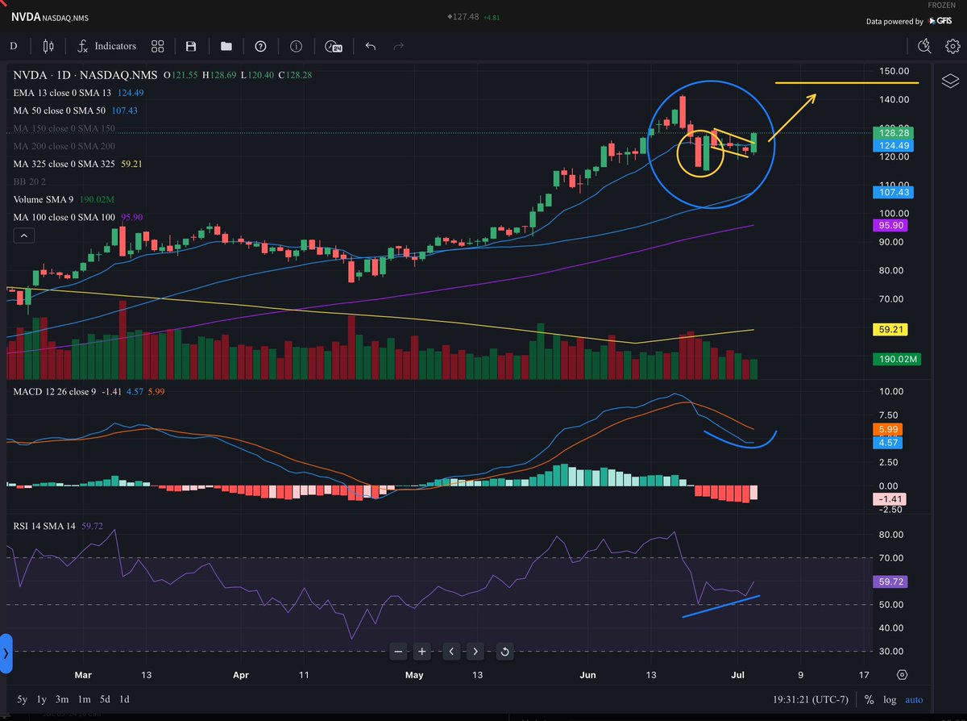Pan chart left with arrow

pyautogui.click(x=452, y=651)
